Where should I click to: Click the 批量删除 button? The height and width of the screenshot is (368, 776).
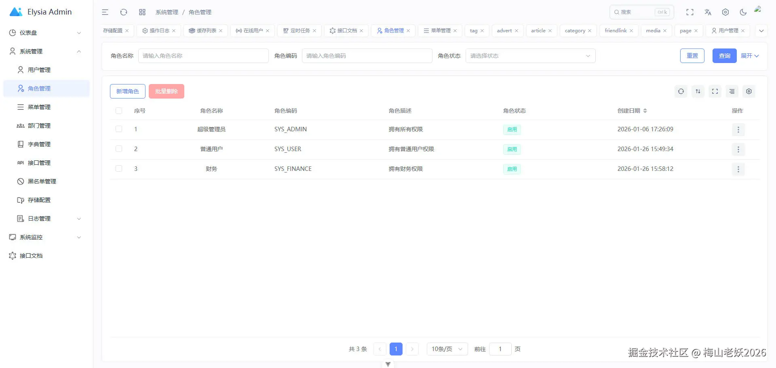pos(167,91)
